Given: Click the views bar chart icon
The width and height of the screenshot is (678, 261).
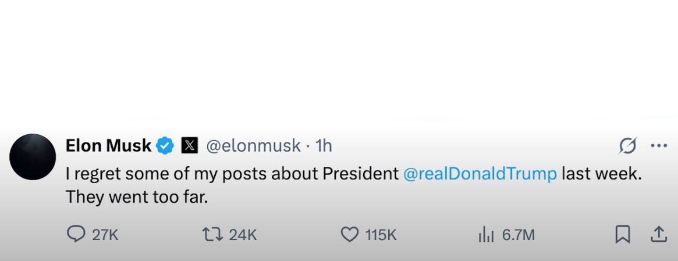Looking at the screenshot, I should point(486,235).
